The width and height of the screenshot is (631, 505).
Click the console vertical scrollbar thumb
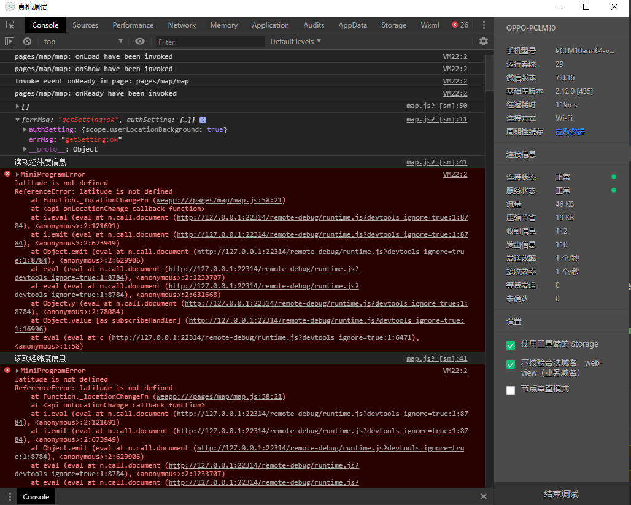(489, 72)
